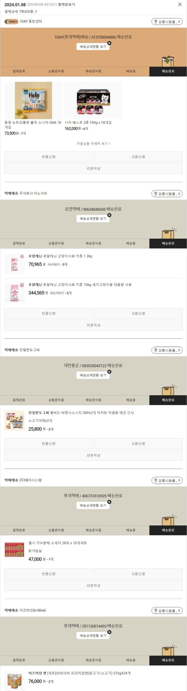Image resolution: width=187 pixels, height=691 pixels.
Task: Close the order detail page with X
Action: [x=180, y=4]
